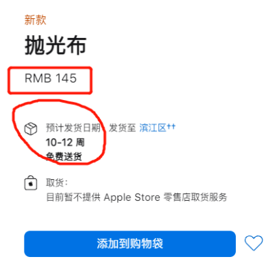277x280 pixels.
Task: Click the 免费送货 free shipping text
Action: (x=64, y=156)
